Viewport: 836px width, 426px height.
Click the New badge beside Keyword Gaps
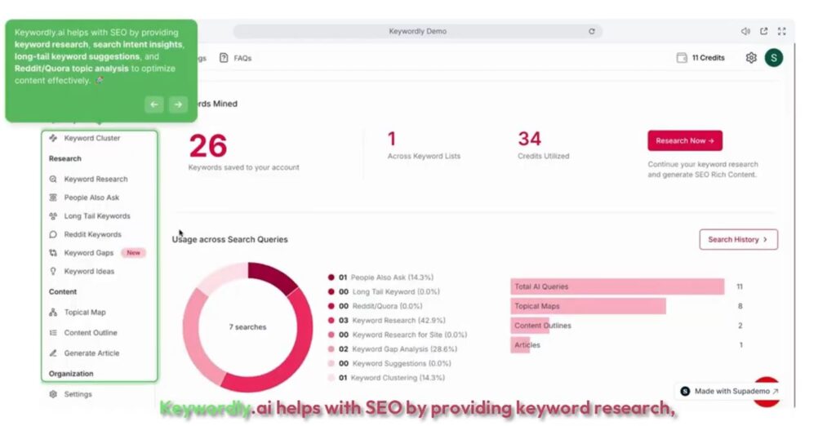133,253
